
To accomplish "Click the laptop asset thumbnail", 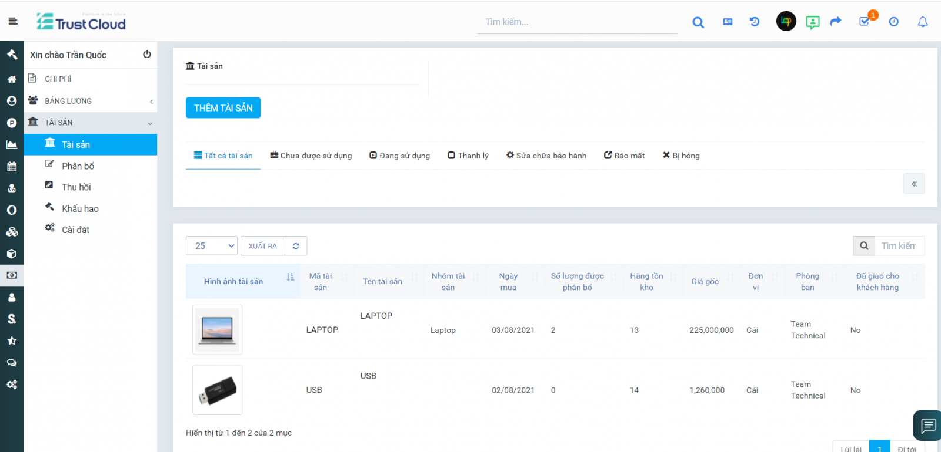I will pyautogui.click(x=218, y=330).
